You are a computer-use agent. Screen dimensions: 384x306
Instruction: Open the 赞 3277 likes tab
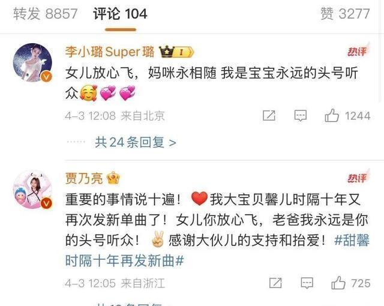tap(345, 13)
